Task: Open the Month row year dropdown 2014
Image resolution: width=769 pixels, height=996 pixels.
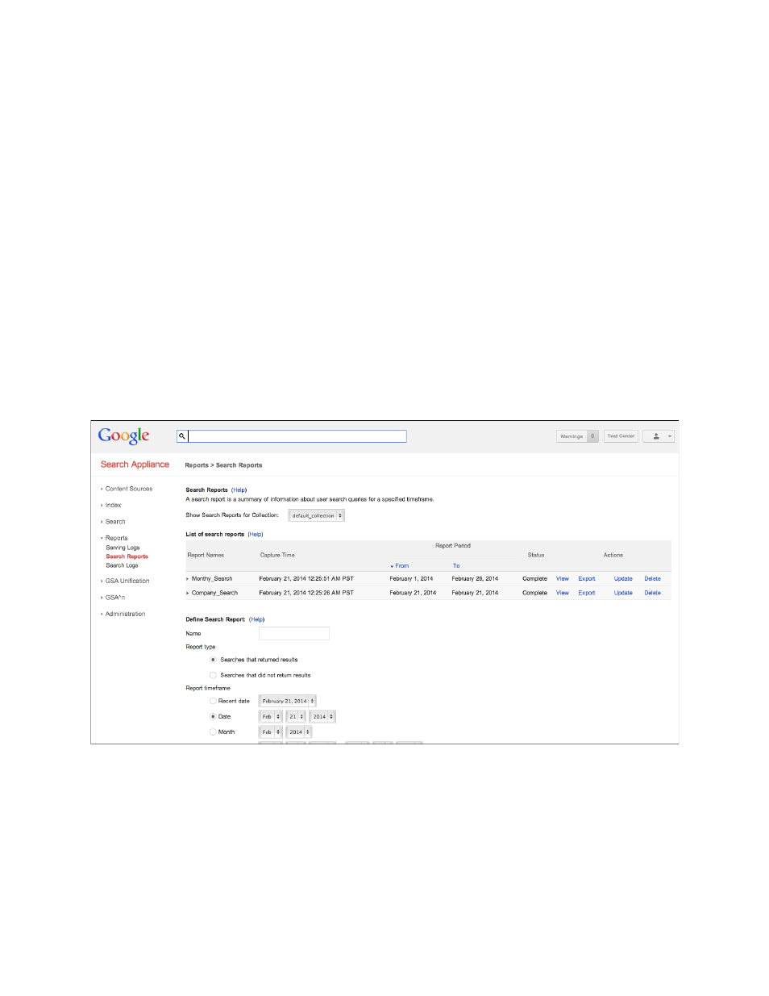Action: click(x=299, y=732)
